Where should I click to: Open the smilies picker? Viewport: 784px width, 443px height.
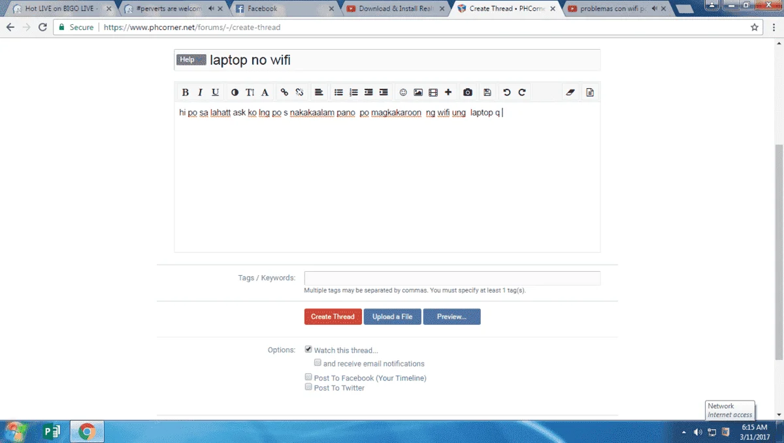(403, 92)
